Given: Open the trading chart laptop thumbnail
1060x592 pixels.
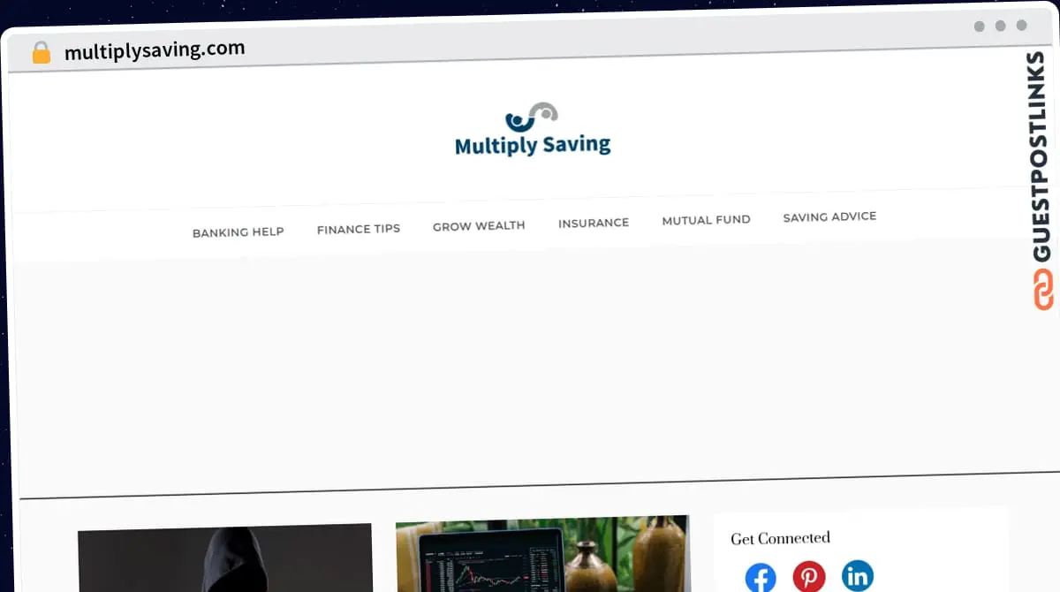Looking at the screenshot, I should tap(542, 554).
